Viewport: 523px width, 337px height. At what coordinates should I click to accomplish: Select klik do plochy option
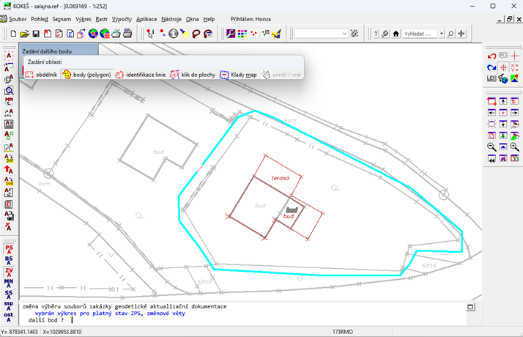tap(193, 75)
